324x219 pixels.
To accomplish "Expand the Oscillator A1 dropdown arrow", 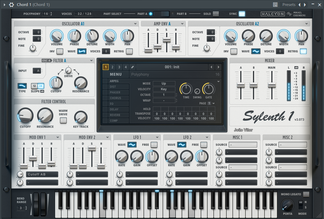I will click(135, 24).
